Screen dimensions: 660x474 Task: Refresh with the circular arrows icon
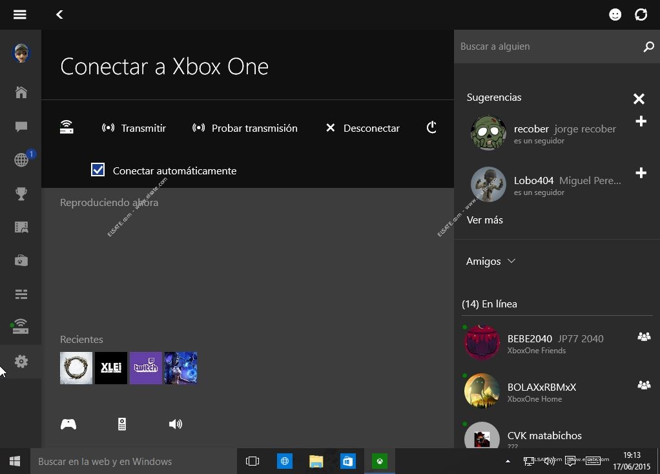click(641, 15)
